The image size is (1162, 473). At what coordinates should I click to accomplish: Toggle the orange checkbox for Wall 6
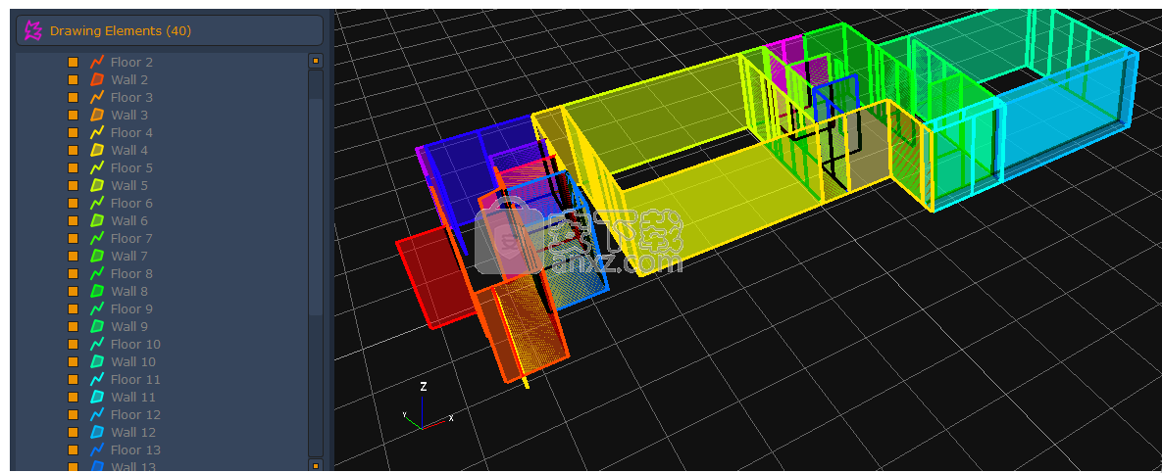(x=73, y=220)
